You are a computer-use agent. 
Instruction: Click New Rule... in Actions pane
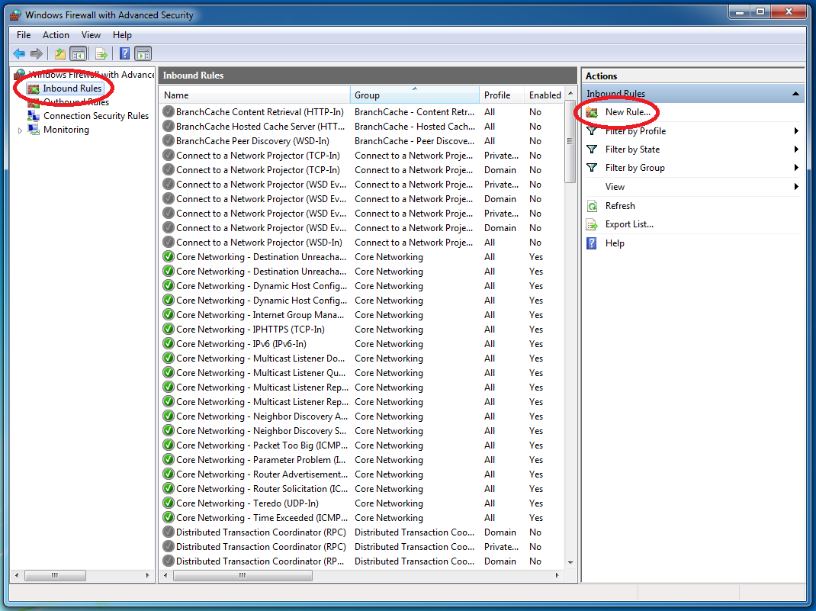(628, 112)
